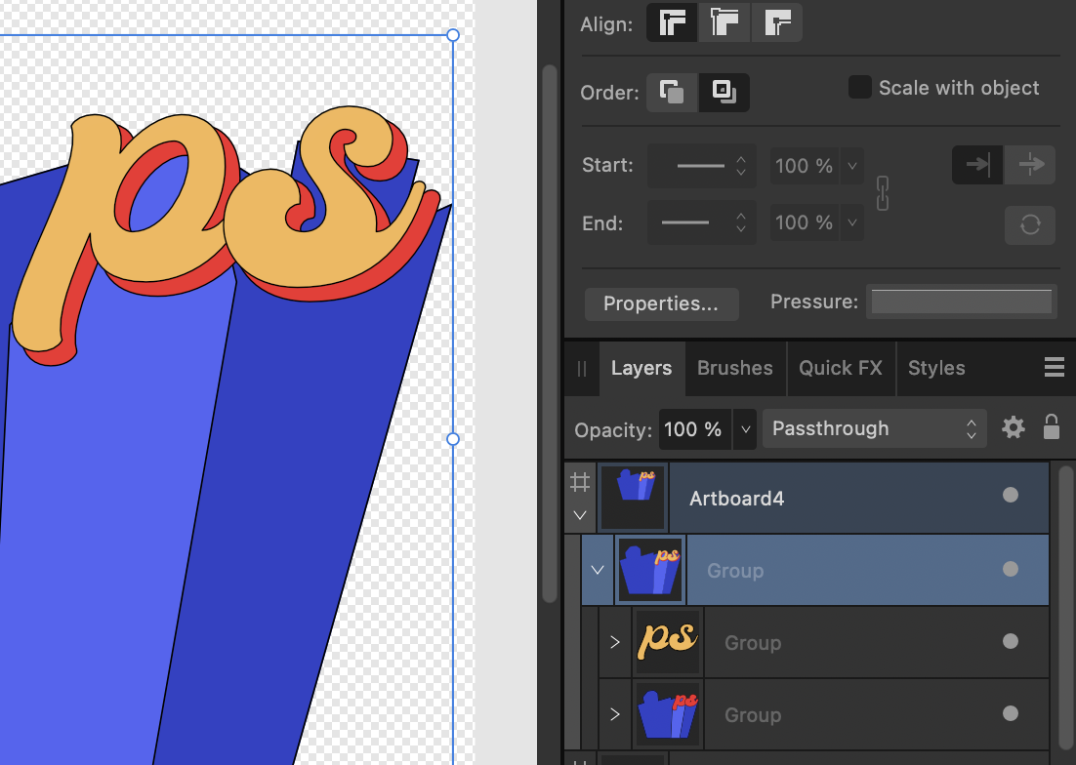The height and width of the screenshot is (765, 1076).
Task: Click the link icon between Start and End
Action: click(x=883, y=193)
